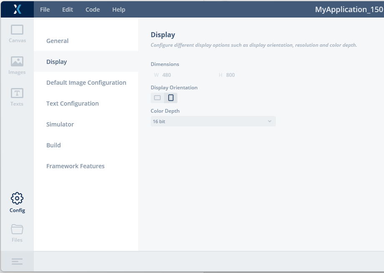Go to General settings section
This screenshot has width=384, height=273.
click(x=58, y=41)
